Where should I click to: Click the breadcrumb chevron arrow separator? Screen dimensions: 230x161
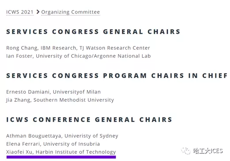(x=38, y=12)
